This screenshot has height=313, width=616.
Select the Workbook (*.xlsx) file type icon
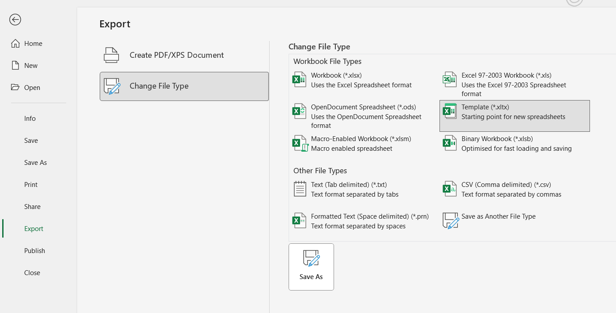click(x=300, y=80)
